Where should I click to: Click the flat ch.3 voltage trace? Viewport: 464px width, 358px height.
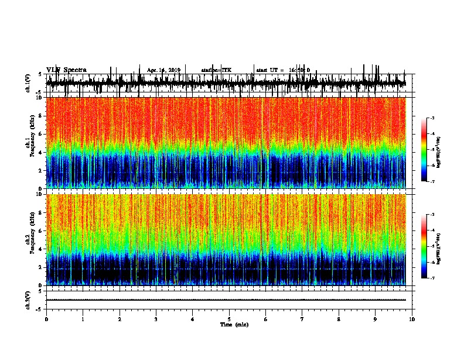click(x=226, y=300)
